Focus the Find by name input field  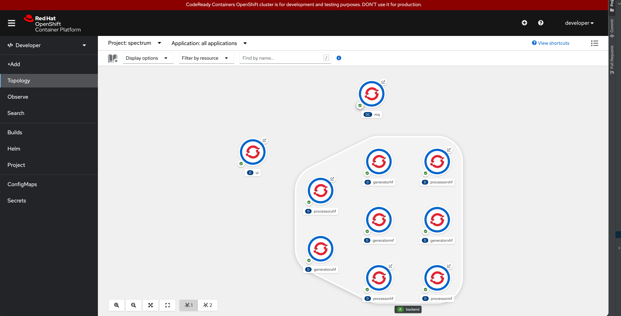click(x=286, y=58)
